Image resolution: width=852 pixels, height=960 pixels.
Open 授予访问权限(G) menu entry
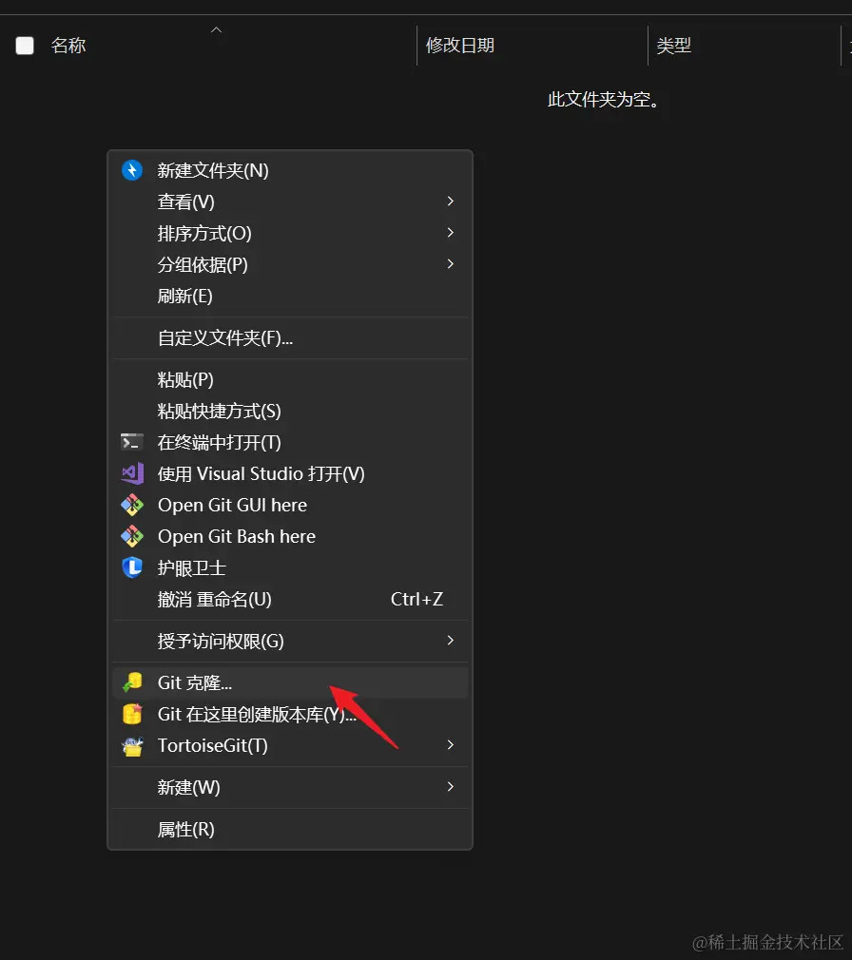click(290, 641)
